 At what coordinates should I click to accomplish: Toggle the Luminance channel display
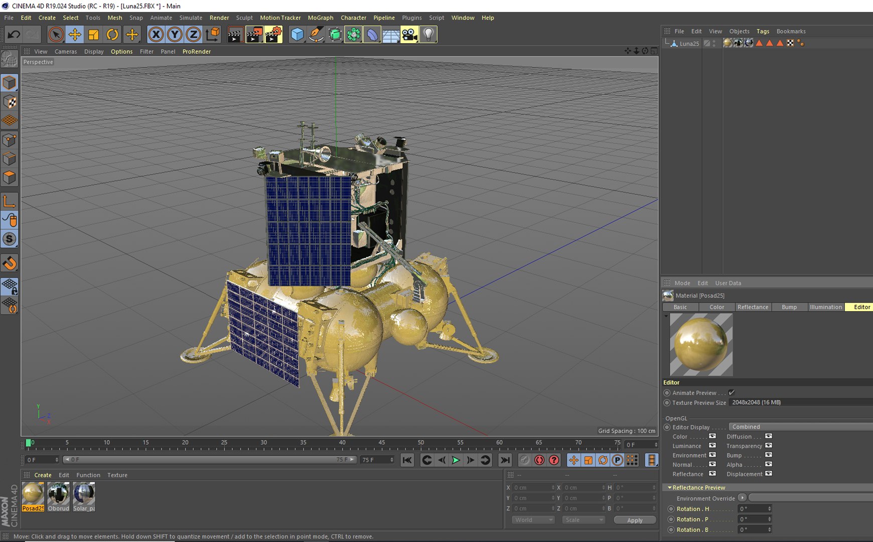[712, 446]
